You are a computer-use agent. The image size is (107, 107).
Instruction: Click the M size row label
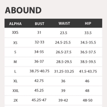pos(15,62)
